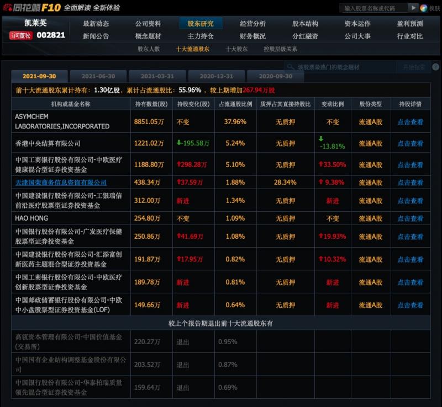Switch to the 控股层级关系 sub-tab
This screenshot has width=442, height=407.
tap(280, 49)
